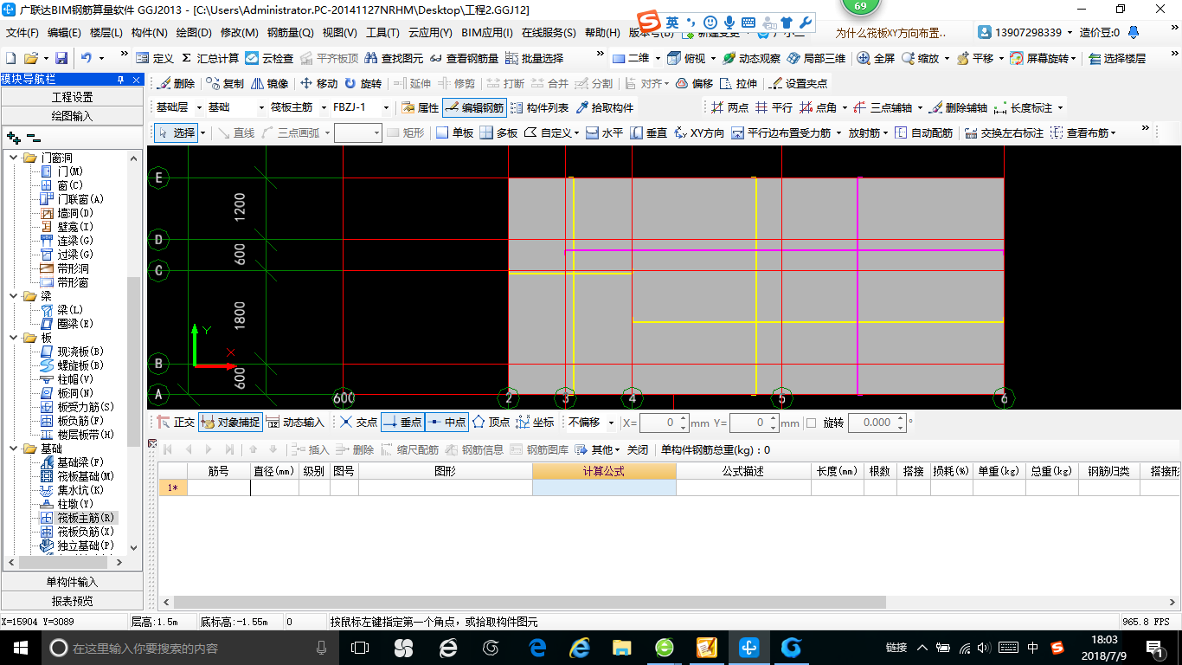Click 删除 delete tool
The width and height of the screenshot is (1182, 665).
177,84
